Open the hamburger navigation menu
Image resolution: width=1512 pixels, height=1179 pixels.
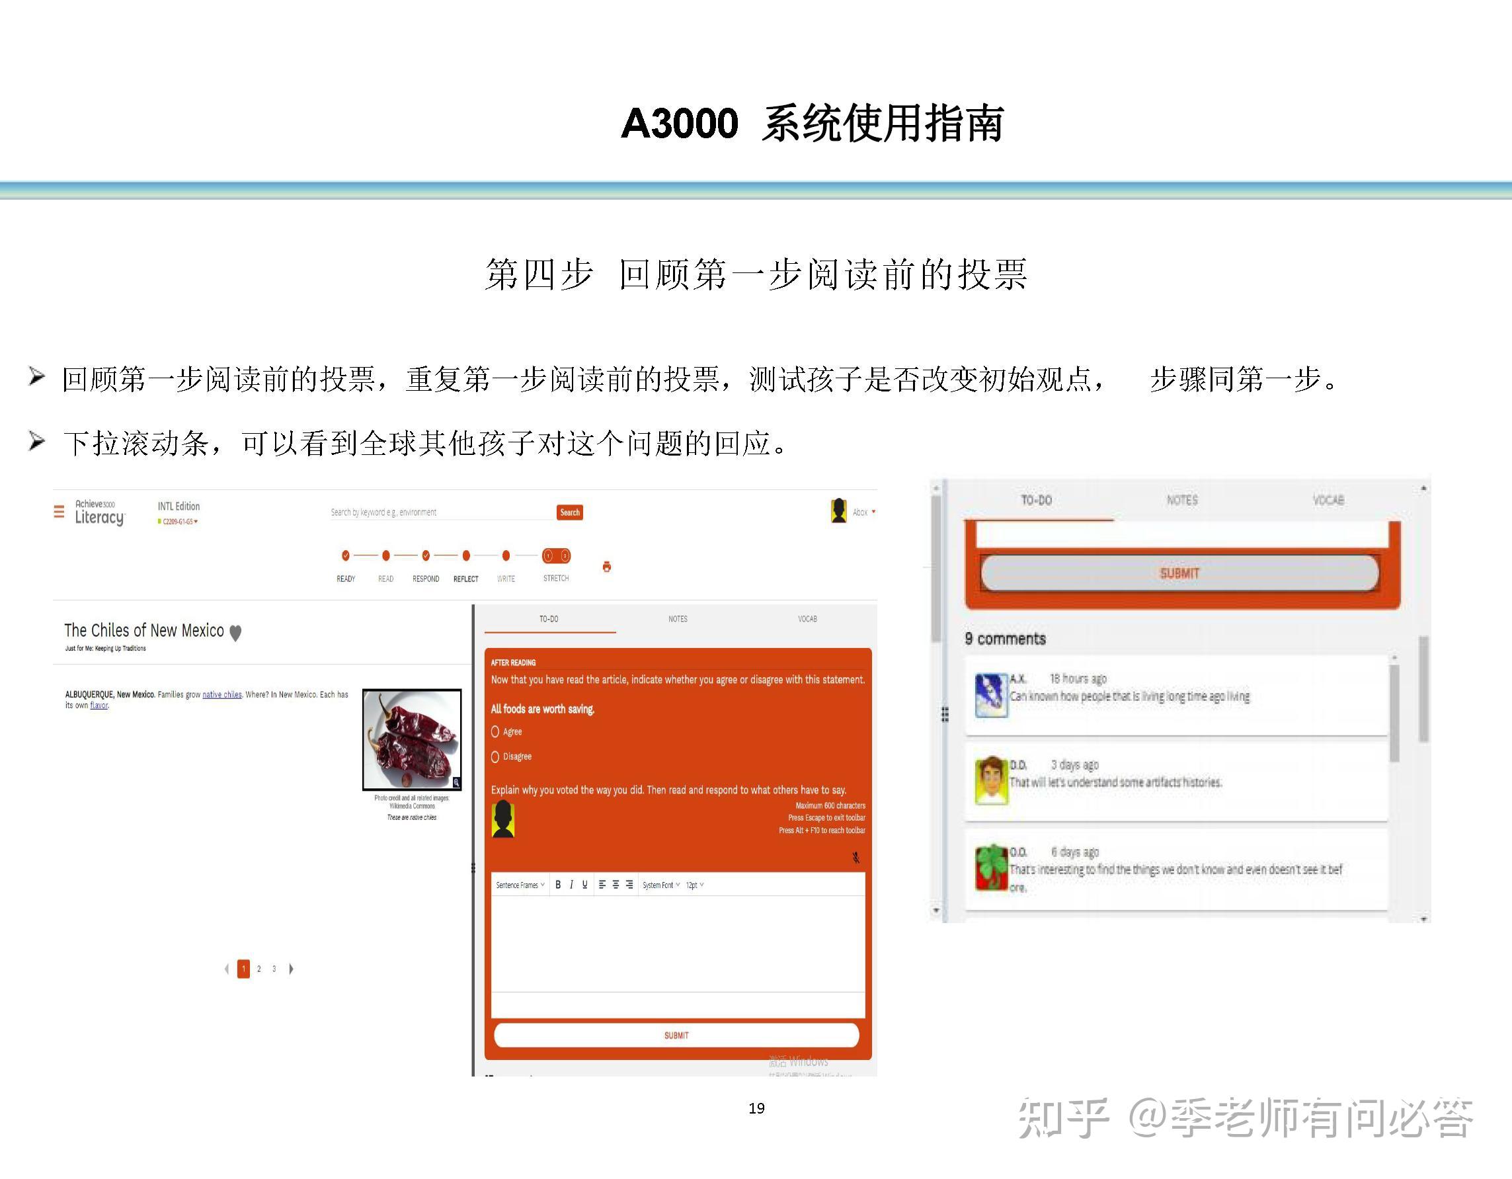point(60,511)
